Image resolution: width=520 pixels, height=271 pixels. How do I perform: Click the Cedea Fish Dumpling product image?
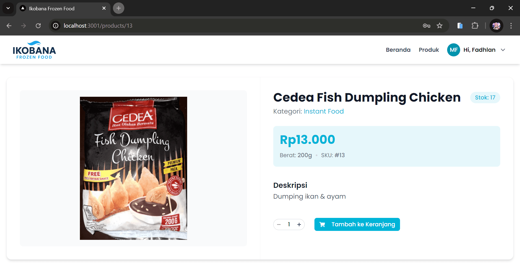(x=133, y=168)
